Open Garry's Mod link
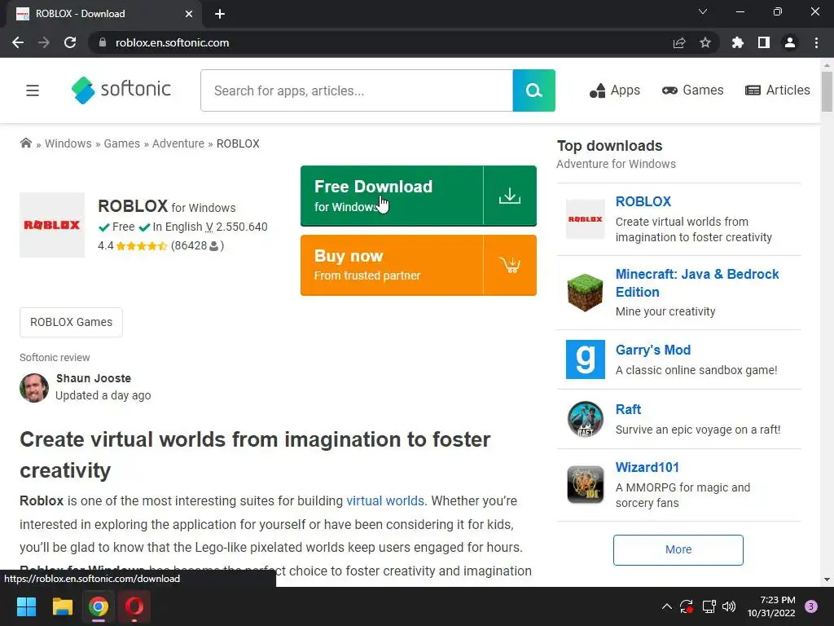The height and width of the screenshot is (626, 834). [653, 350]
